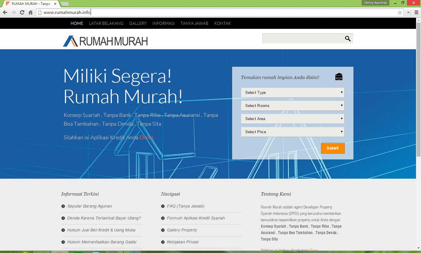421x253 pixels.
Task: Click the profile badge labeled Denny Rachmat
Action: click(375, 3)
